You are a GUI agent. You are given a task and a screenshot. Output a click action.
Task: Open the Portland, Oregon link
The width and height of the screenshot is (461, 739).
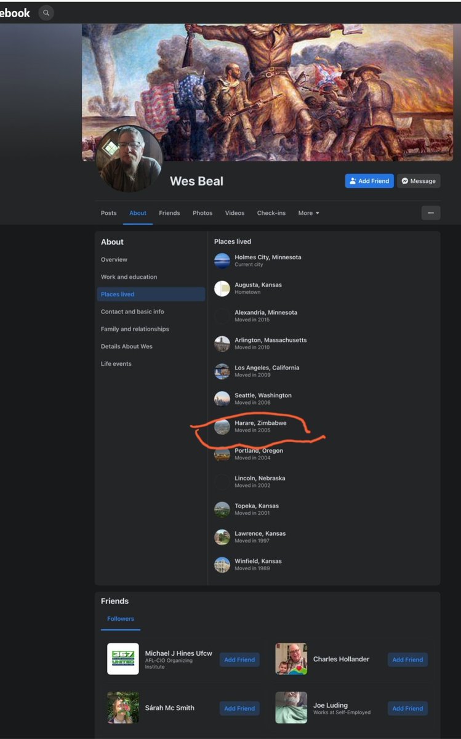pos(259,451)
